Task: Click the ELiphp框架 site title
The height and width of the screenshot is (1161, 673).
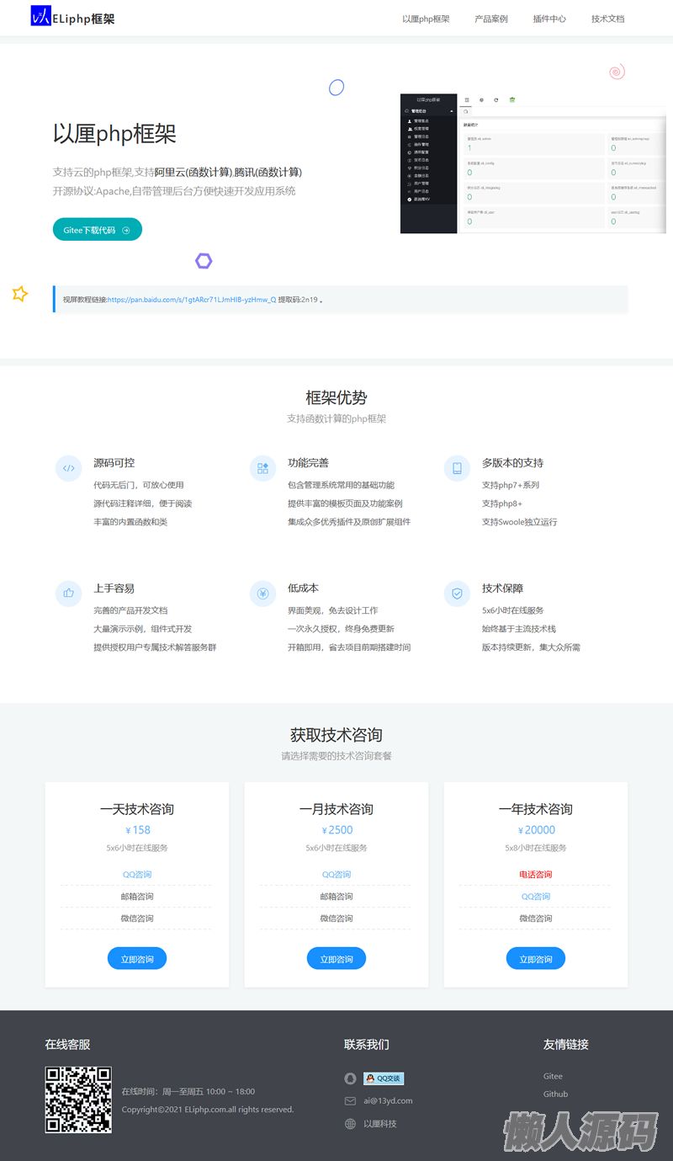Action: coord(83,19)
